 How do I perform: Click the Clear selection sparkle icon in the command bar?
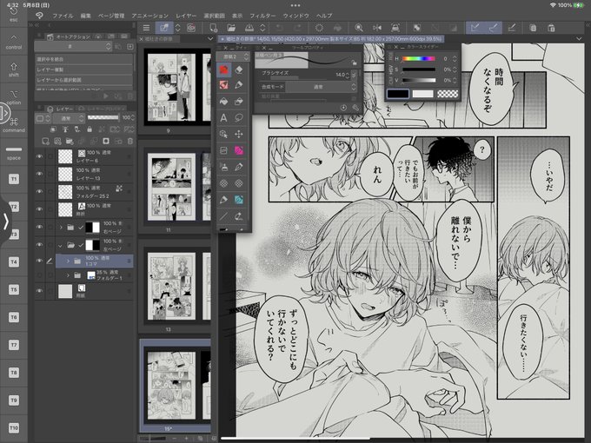click(319, 28)
